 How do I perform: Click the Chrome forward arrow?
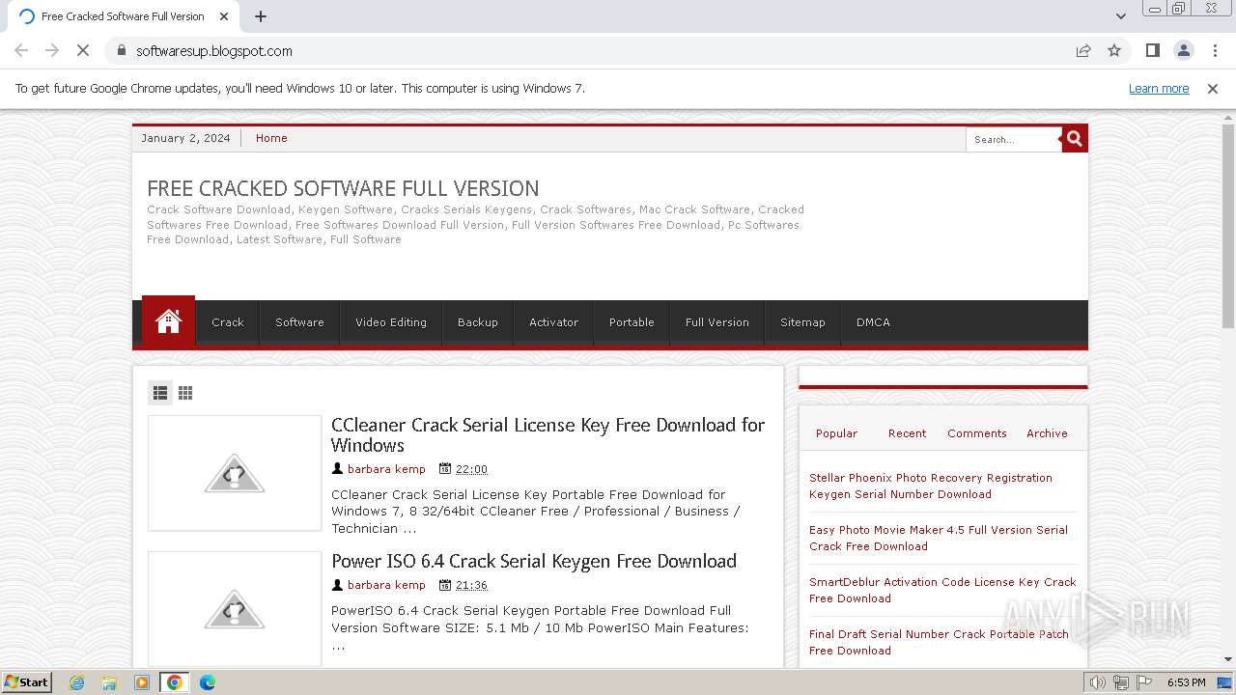[x=52, y=50]
